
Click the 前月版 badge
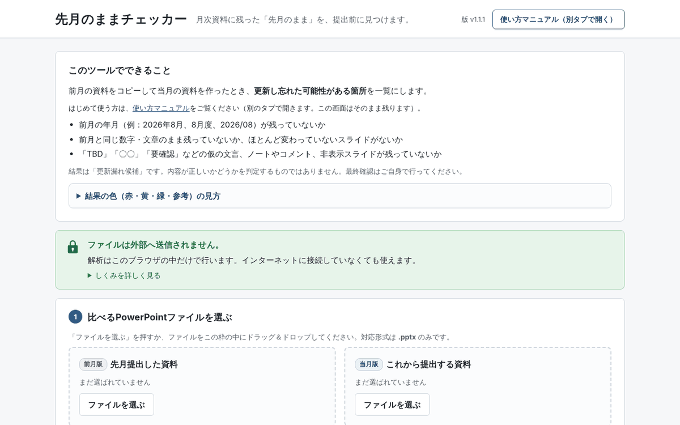[93, 364]
